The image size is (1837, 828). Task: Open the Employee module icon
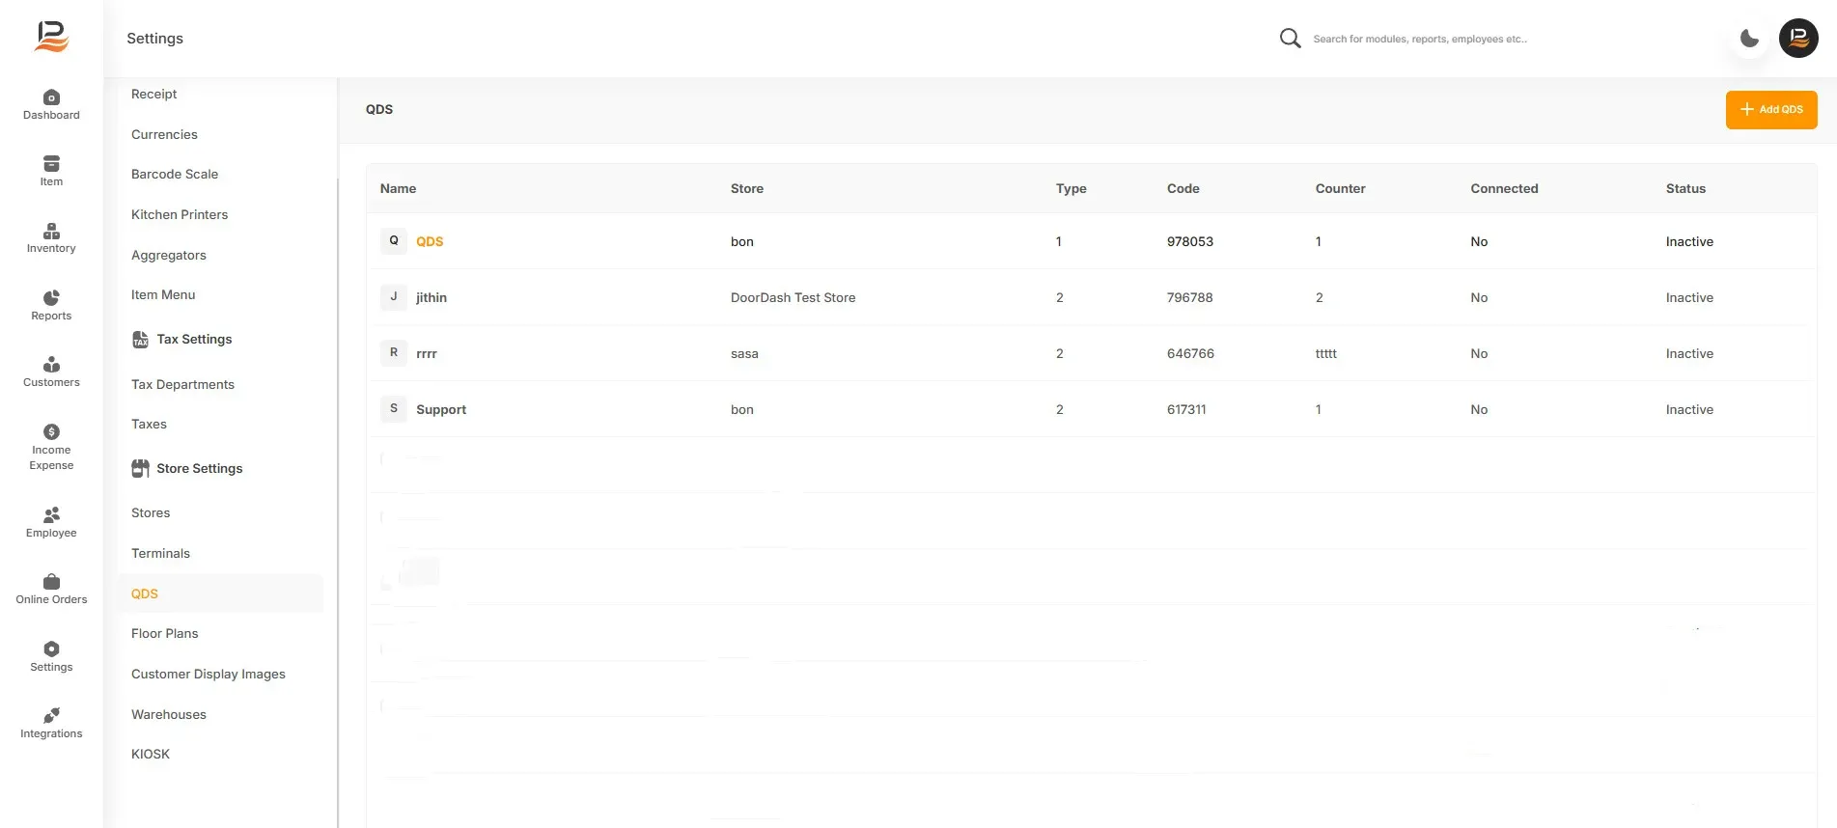click(x=51, y=515)
